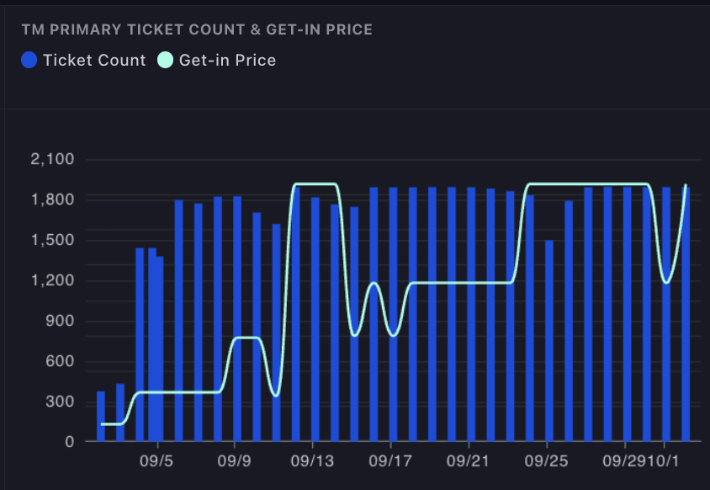Click the shortest, leftmost ticket count bar
710x490 pixels.
(x=101, y=417)
